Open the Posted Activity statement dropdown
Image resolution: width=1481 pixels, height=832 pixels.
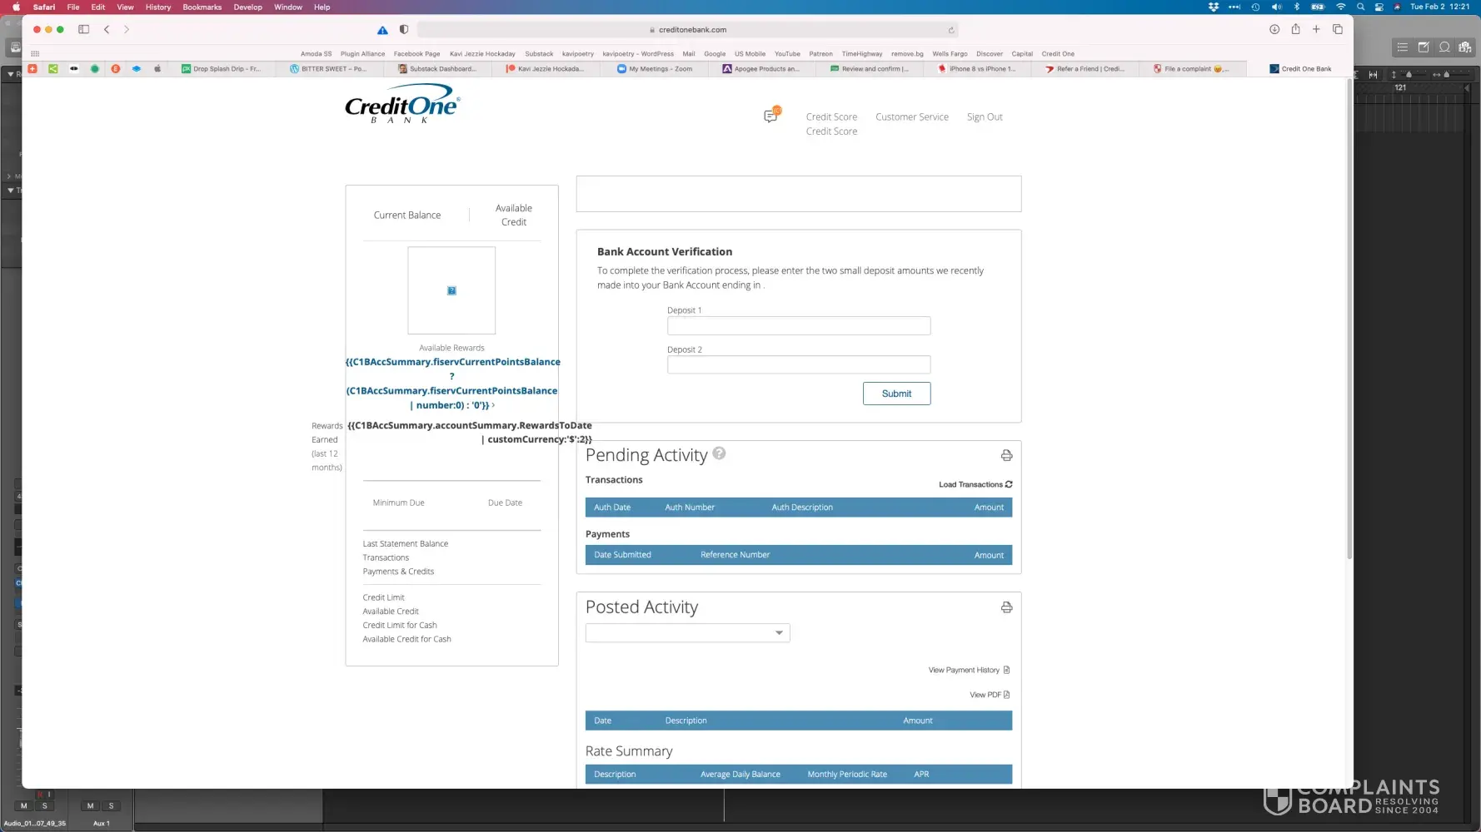coord(687,633)
